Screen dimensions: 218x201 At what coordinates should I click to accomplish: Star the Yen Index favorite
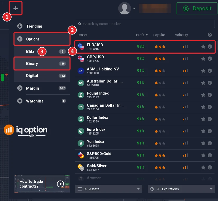coord(203,143)
